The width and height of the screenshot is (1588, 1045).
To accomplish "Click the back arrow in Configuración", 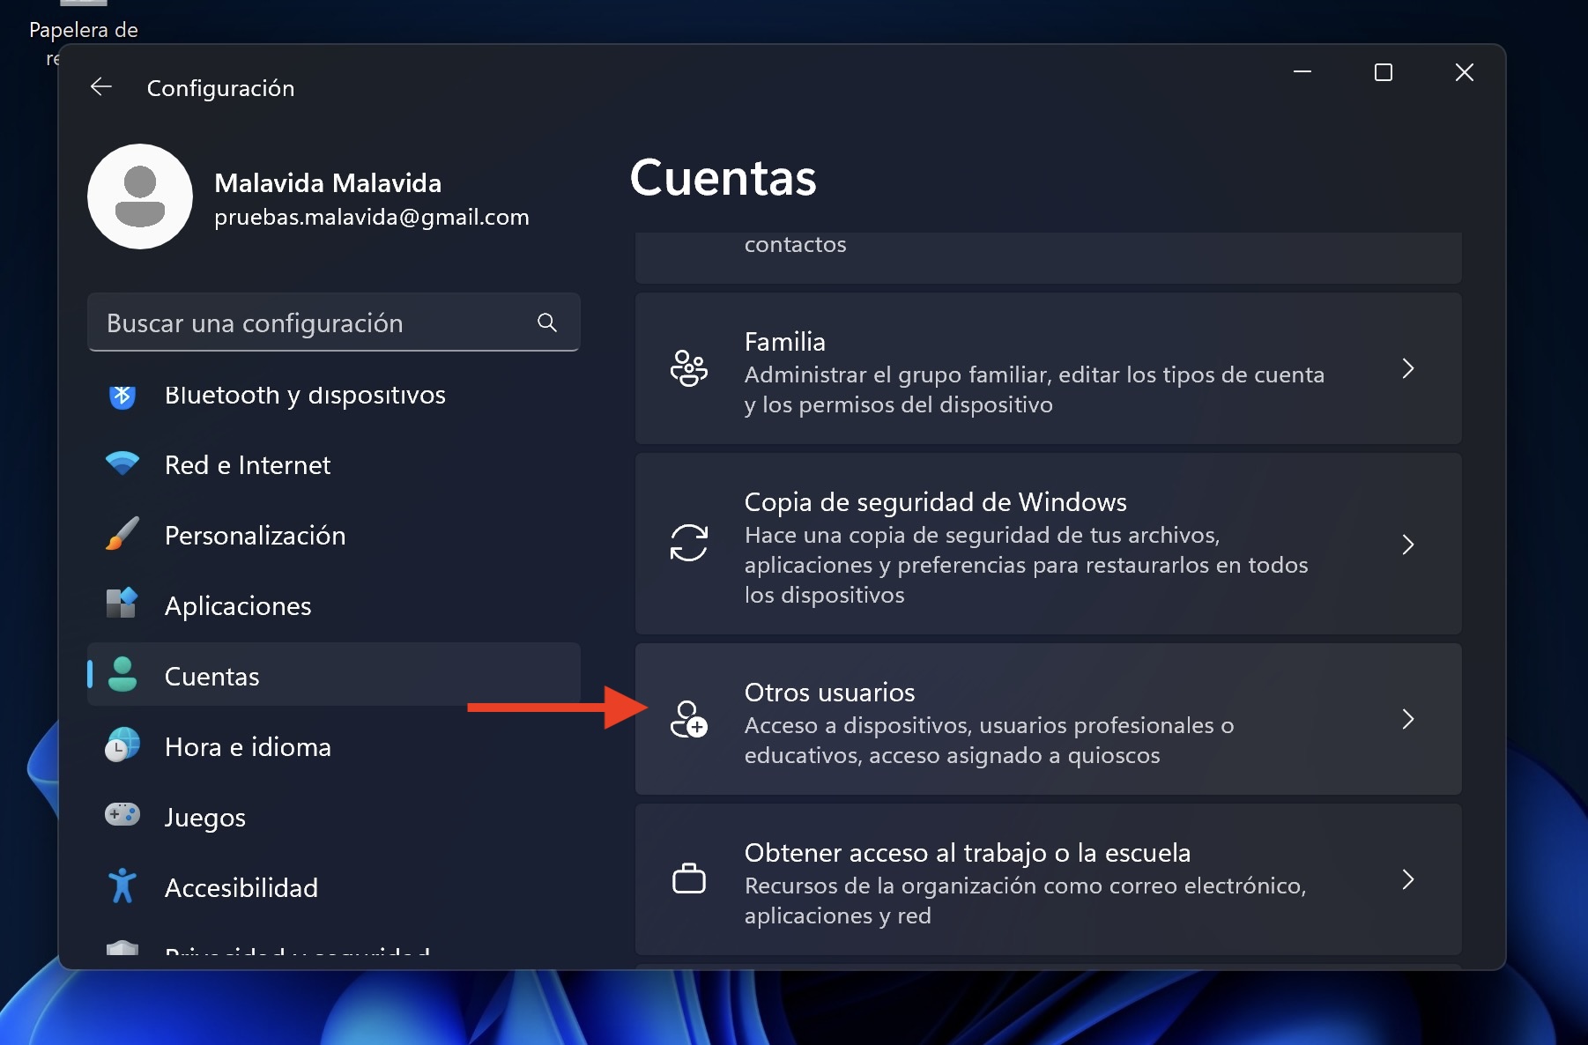I will 100,86.
